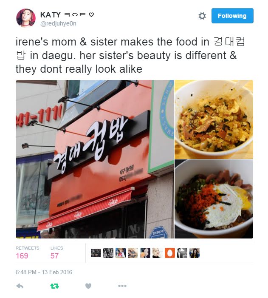The image size is (268, 298).
Task: Click the orange egg liker avatar
Action: [x=170, y=253]
